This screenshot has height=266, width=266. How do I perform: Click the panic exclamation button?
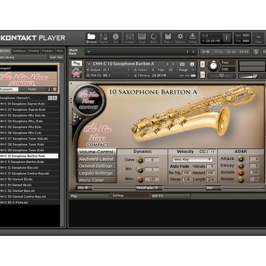(227, 38)
